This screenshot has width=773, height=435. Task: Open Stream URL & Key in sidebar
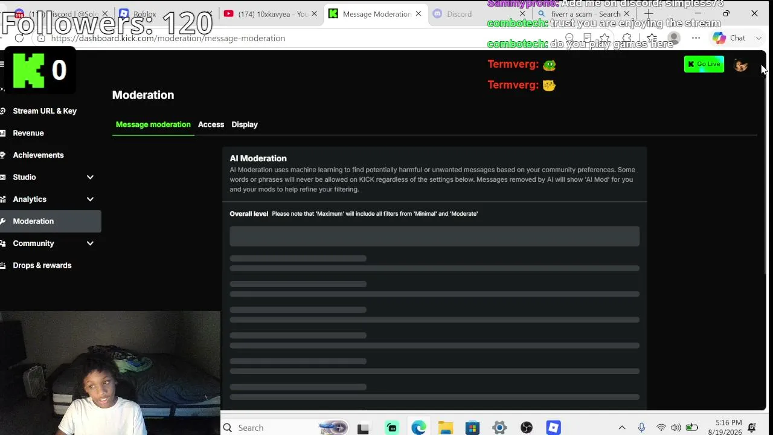click(x=45, y=111)
